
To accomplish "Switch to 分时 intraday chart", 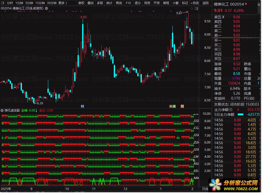I will click(10, 3).
